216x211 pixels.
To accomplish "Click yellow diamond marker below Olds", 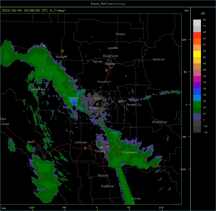I will (97, 104).
